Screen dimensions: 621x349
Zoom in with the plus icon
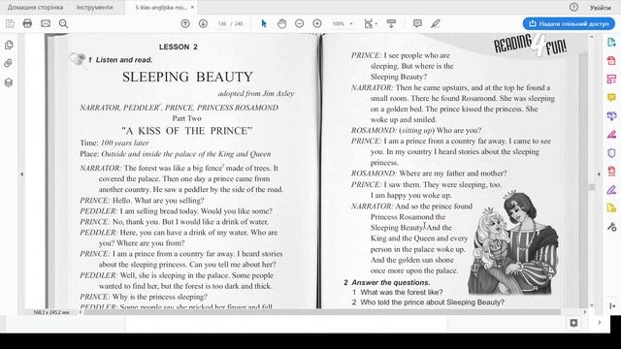point(317,23)
